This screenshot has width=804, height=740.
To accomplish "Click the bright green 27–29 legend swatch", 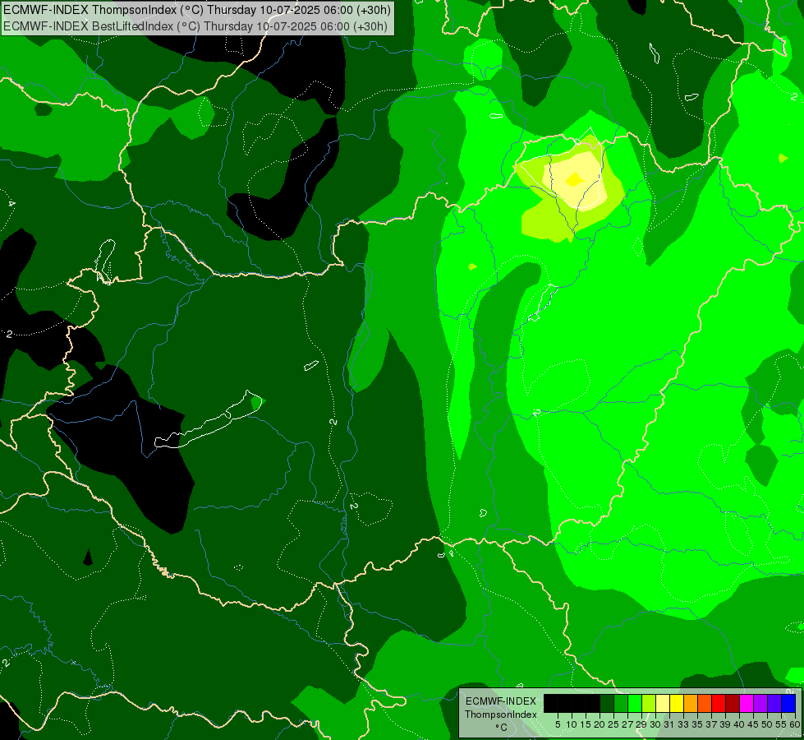I will point(635,703).
